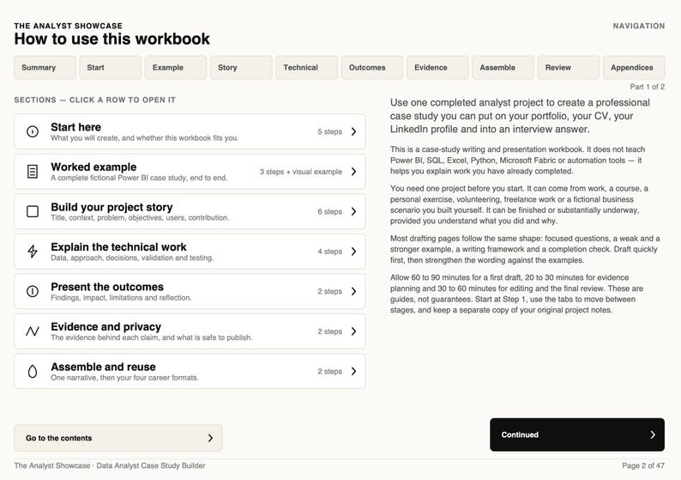Open Assemble and reuse chevron arrow
This screenshot has width=681, height=480.
point(353,371)
